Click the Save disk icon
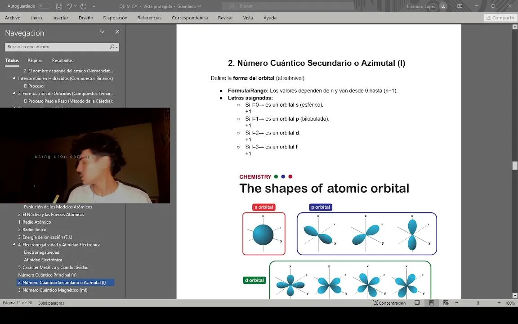This screenshot has width=518, height=324. pyautogui.click(x=59, y=6)
